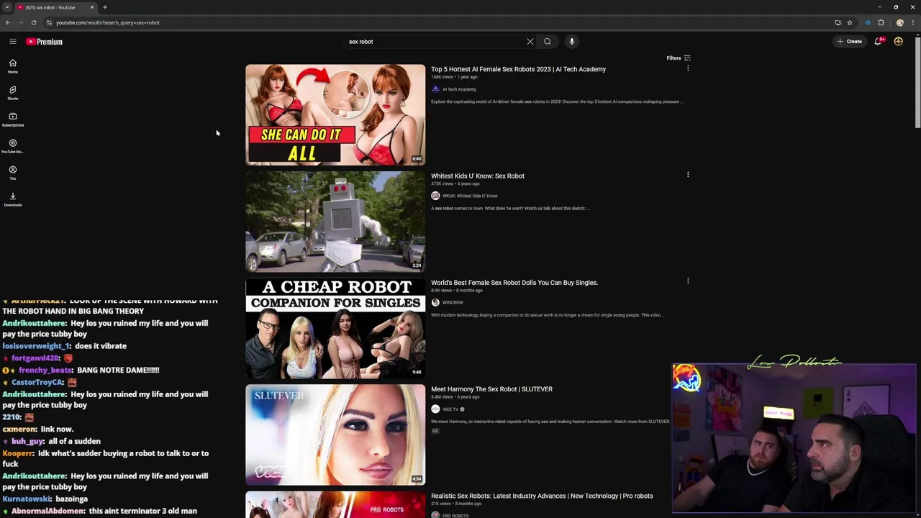Image resolution: width=921 pixels, height=518 pixels.
Task: Open the YouTube account avatar menu
Action: pyautogui.click(x=899, y=42)
